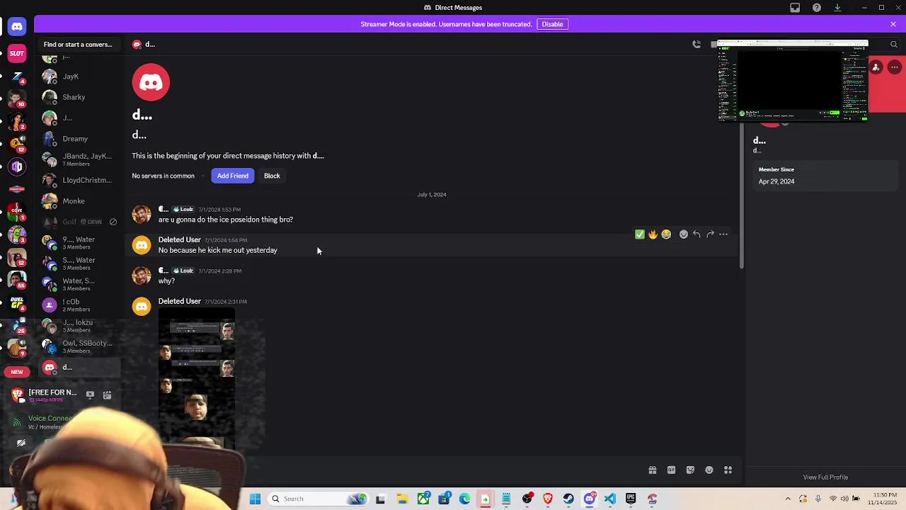Viewport: 906px width, 510px height.
Task: Open stream settings icon next to stop
Action: point(107,395)
